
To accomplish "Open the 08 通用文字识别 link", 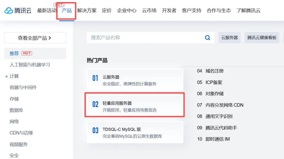I will 215,116.
